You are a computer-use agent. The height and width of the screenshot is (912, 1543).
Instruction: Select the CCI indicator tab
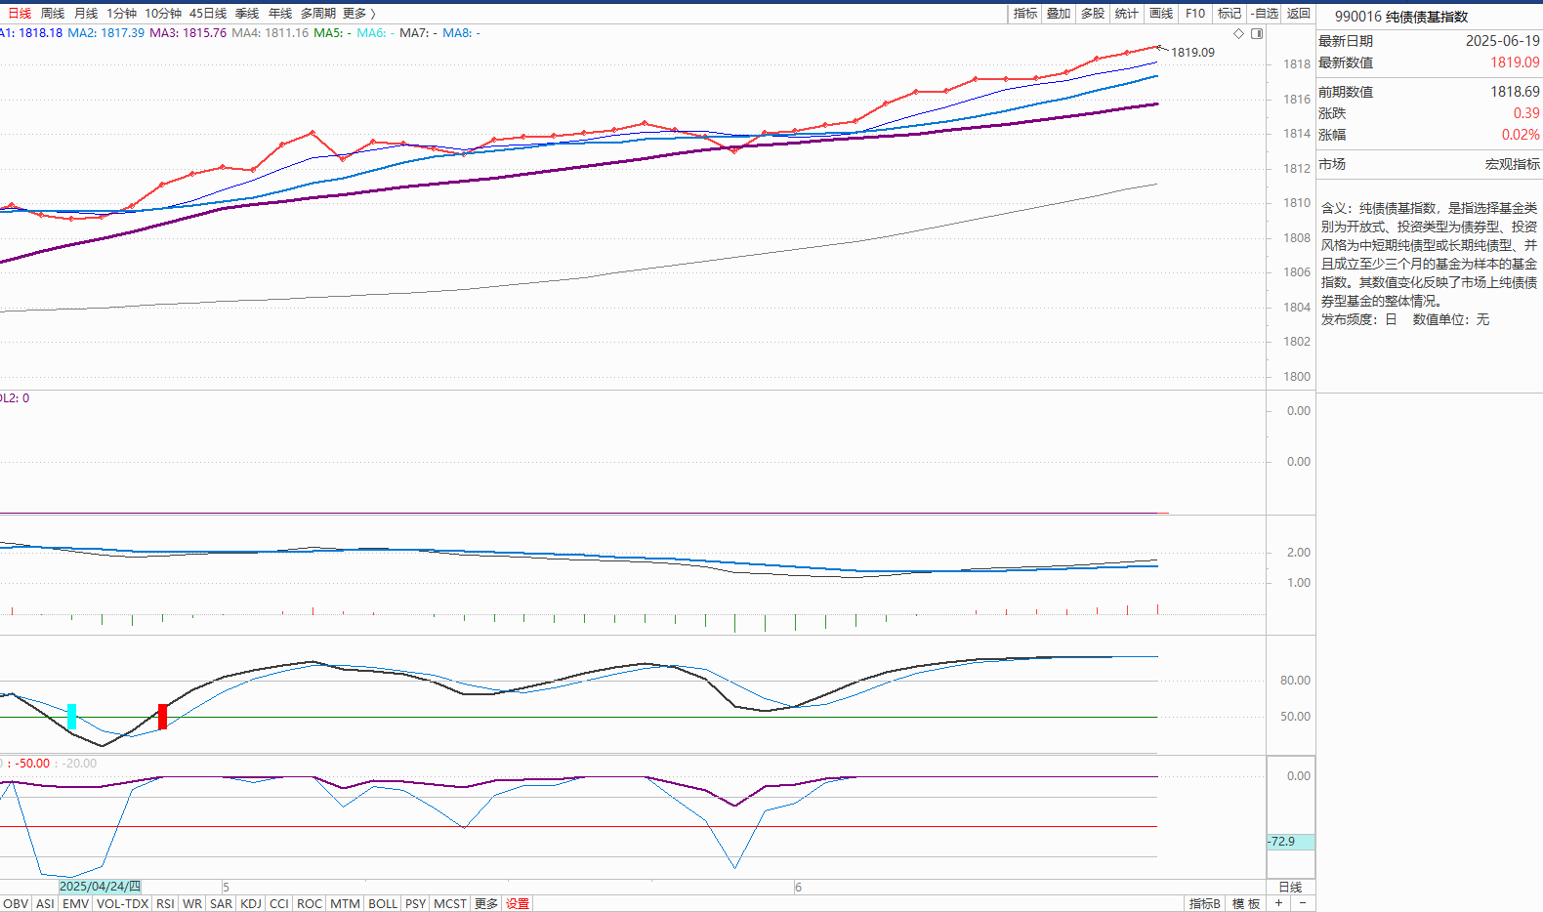point(279,904)
